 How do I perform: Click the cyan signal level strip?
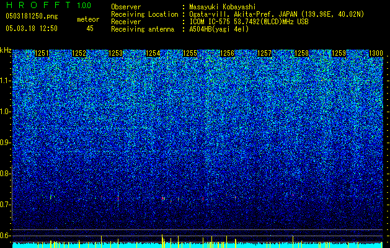[198, 246]
